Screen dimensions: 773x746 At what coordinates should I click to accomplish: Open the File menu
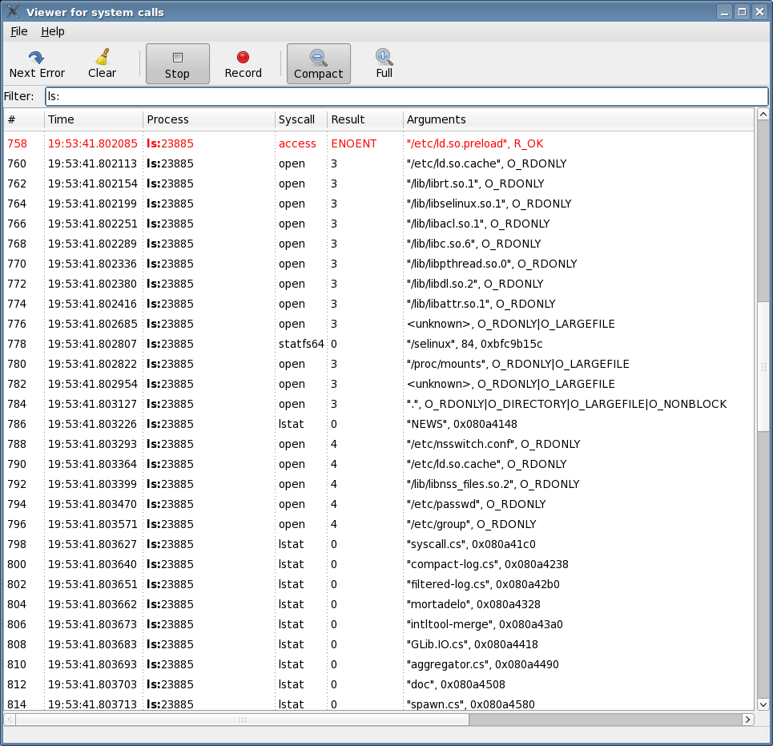click(x=19, y=31)
